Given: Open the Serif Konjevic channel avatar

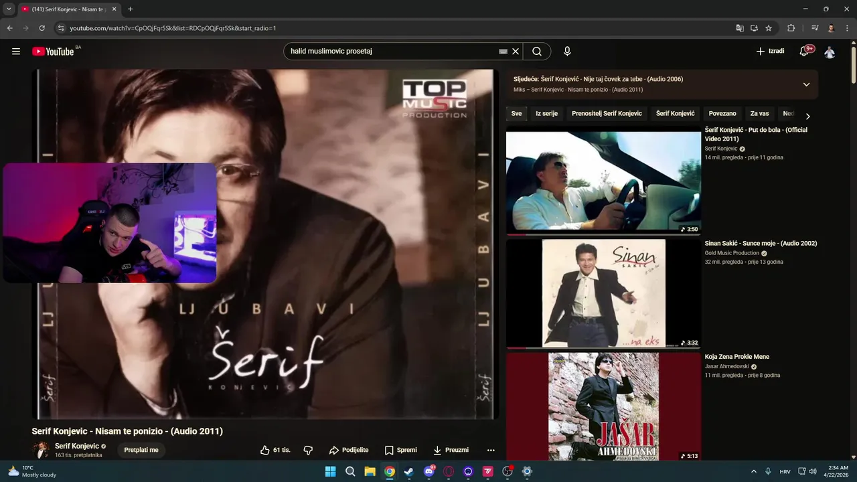Looking at the screenshot, I should [41, 450].
